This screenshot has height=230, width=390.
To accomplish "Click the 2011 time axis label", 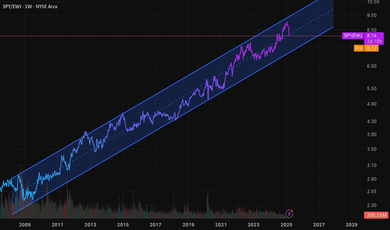I will click(57, 225).
